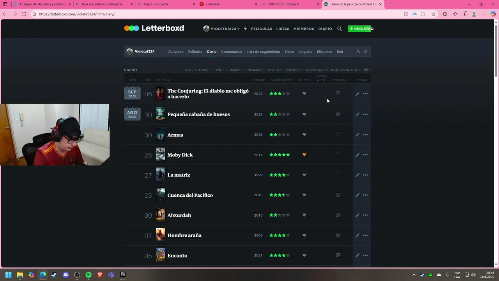
Task: Open the SEP 2025 calendar month link
Action: pyautogui.click(x=132, y=94)
